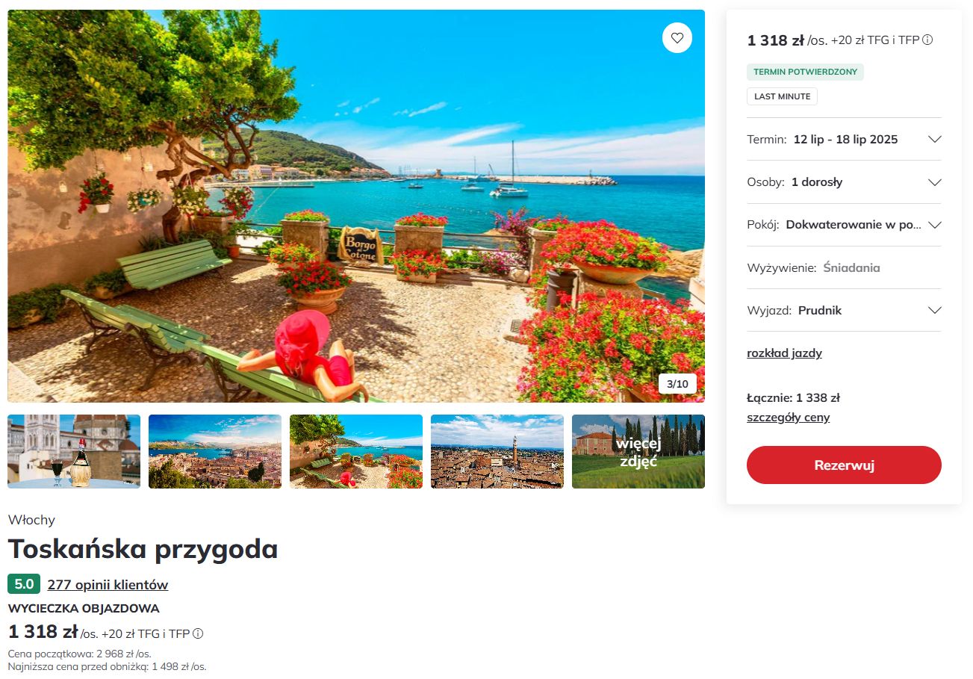Select the Siena rooftops tower thumbnail
This screenshot has height=679, width=973.
point(497,451)
